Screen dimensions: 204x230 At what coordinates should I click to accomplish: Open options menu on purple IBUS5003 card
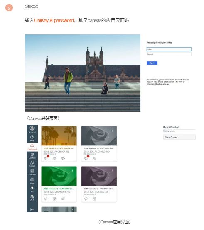[x=113, y=170]
